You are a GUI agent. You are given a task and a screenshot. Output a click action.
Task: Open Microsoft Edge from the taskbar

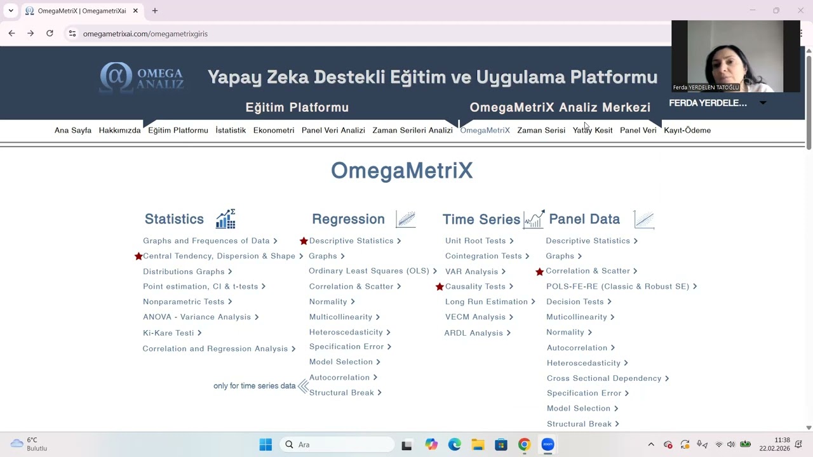[455, 444]
